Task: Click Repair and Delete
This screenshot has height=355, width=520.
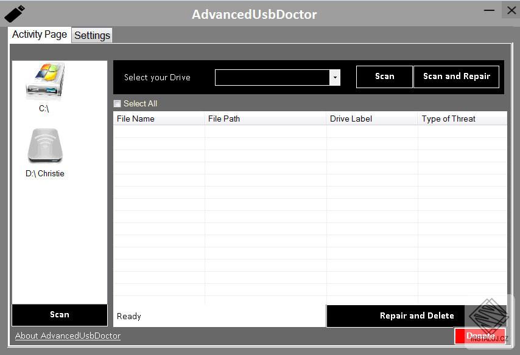Action: [x=416, y=316]
